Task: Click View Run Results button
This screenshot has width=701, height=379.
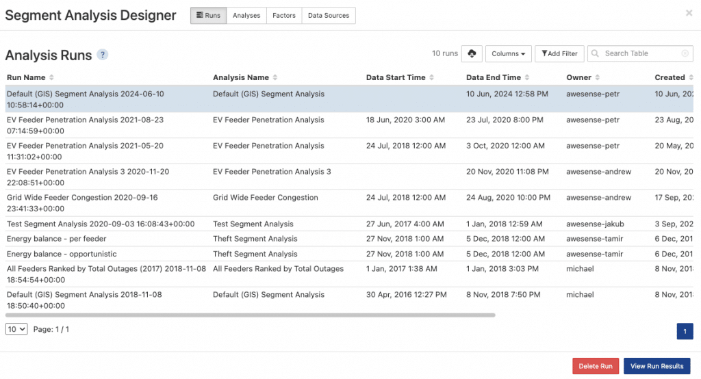Action: [657, 366]
